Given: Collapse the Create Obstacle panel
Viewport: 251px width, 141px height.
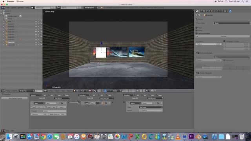Looking at the screenshot, I should click(196, 73).
